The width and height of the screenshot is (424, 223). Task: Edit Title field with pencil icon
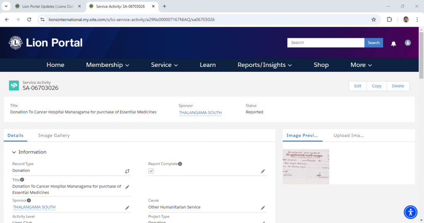pos(127,187)
